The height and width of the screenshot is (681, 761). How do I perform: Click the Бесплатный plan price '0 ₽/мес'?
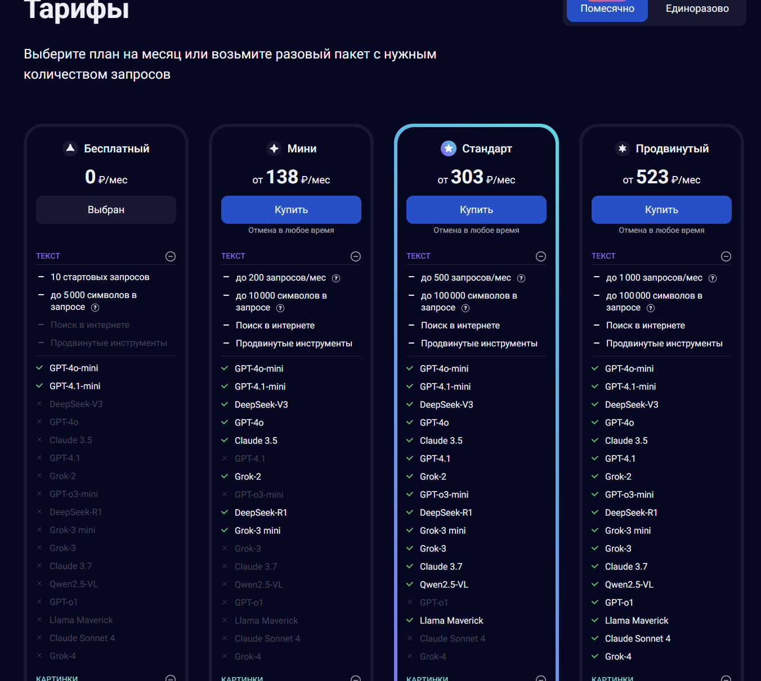tap(106, 178)
